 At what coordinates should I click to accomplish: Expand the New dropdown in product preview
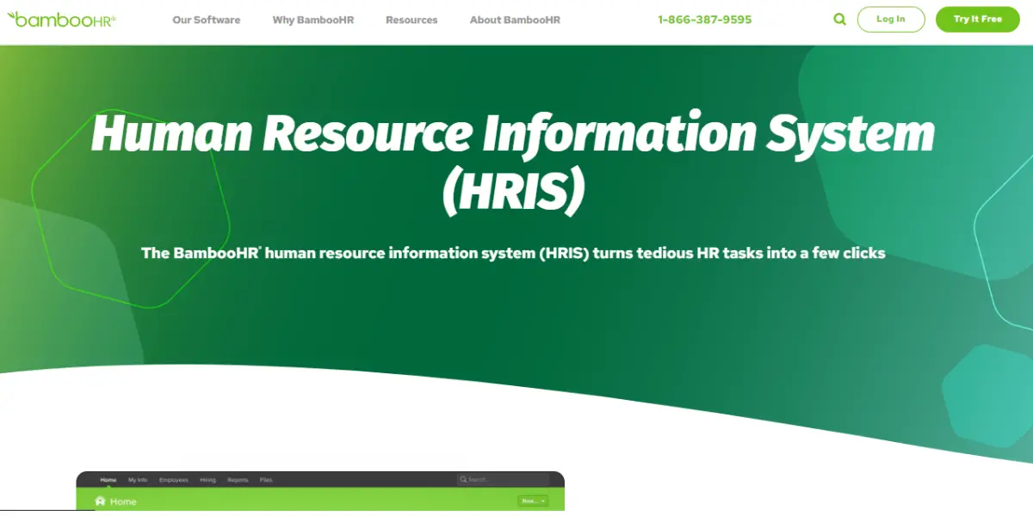532,501
